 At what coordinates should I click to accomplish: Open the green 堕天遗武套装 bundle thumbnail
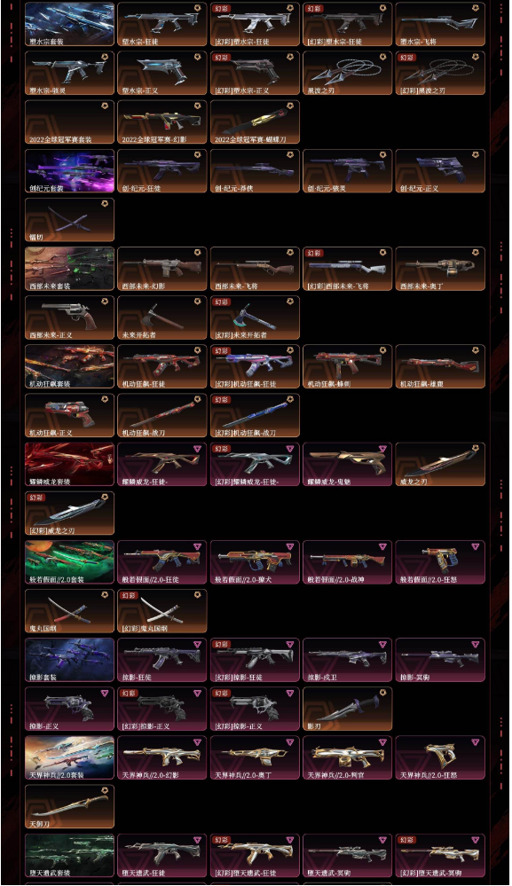pyautogui.click(x=69, y=856)
